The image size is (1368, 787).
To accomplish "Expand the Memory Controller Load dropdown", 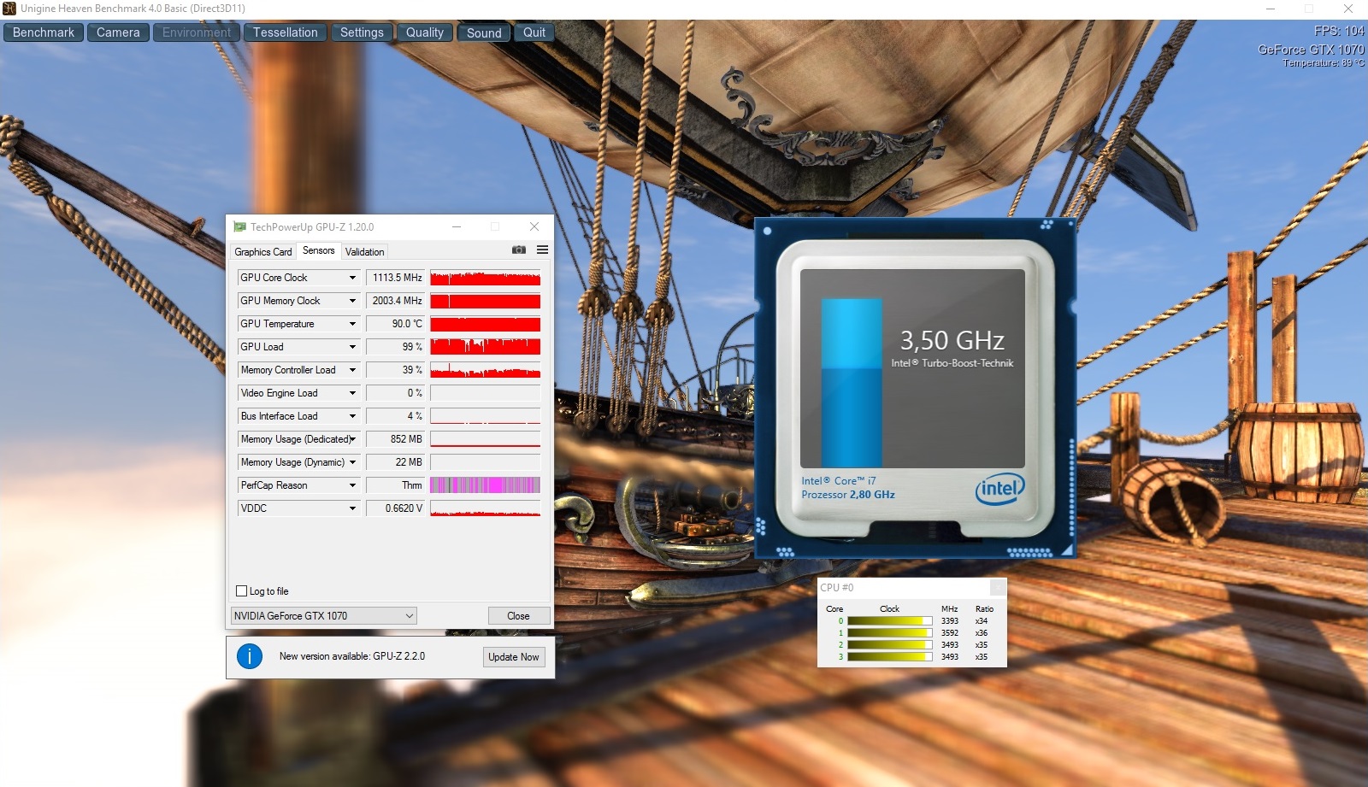I will (352, 370).
